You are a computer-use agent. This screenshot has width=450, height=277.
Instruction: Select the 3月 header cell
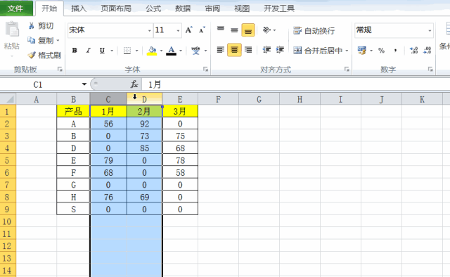[x=180, y=111]
